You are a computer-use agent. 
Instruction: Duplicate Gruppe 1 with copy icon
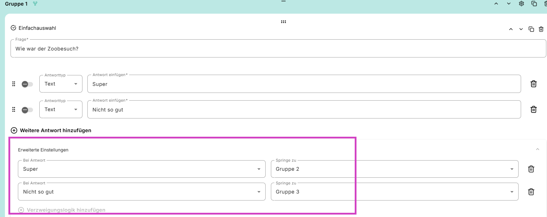pos(534,4)
